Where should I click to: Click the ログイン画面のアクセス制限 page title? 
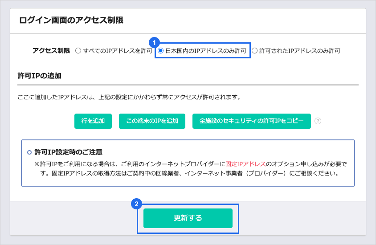pos(71,20)
